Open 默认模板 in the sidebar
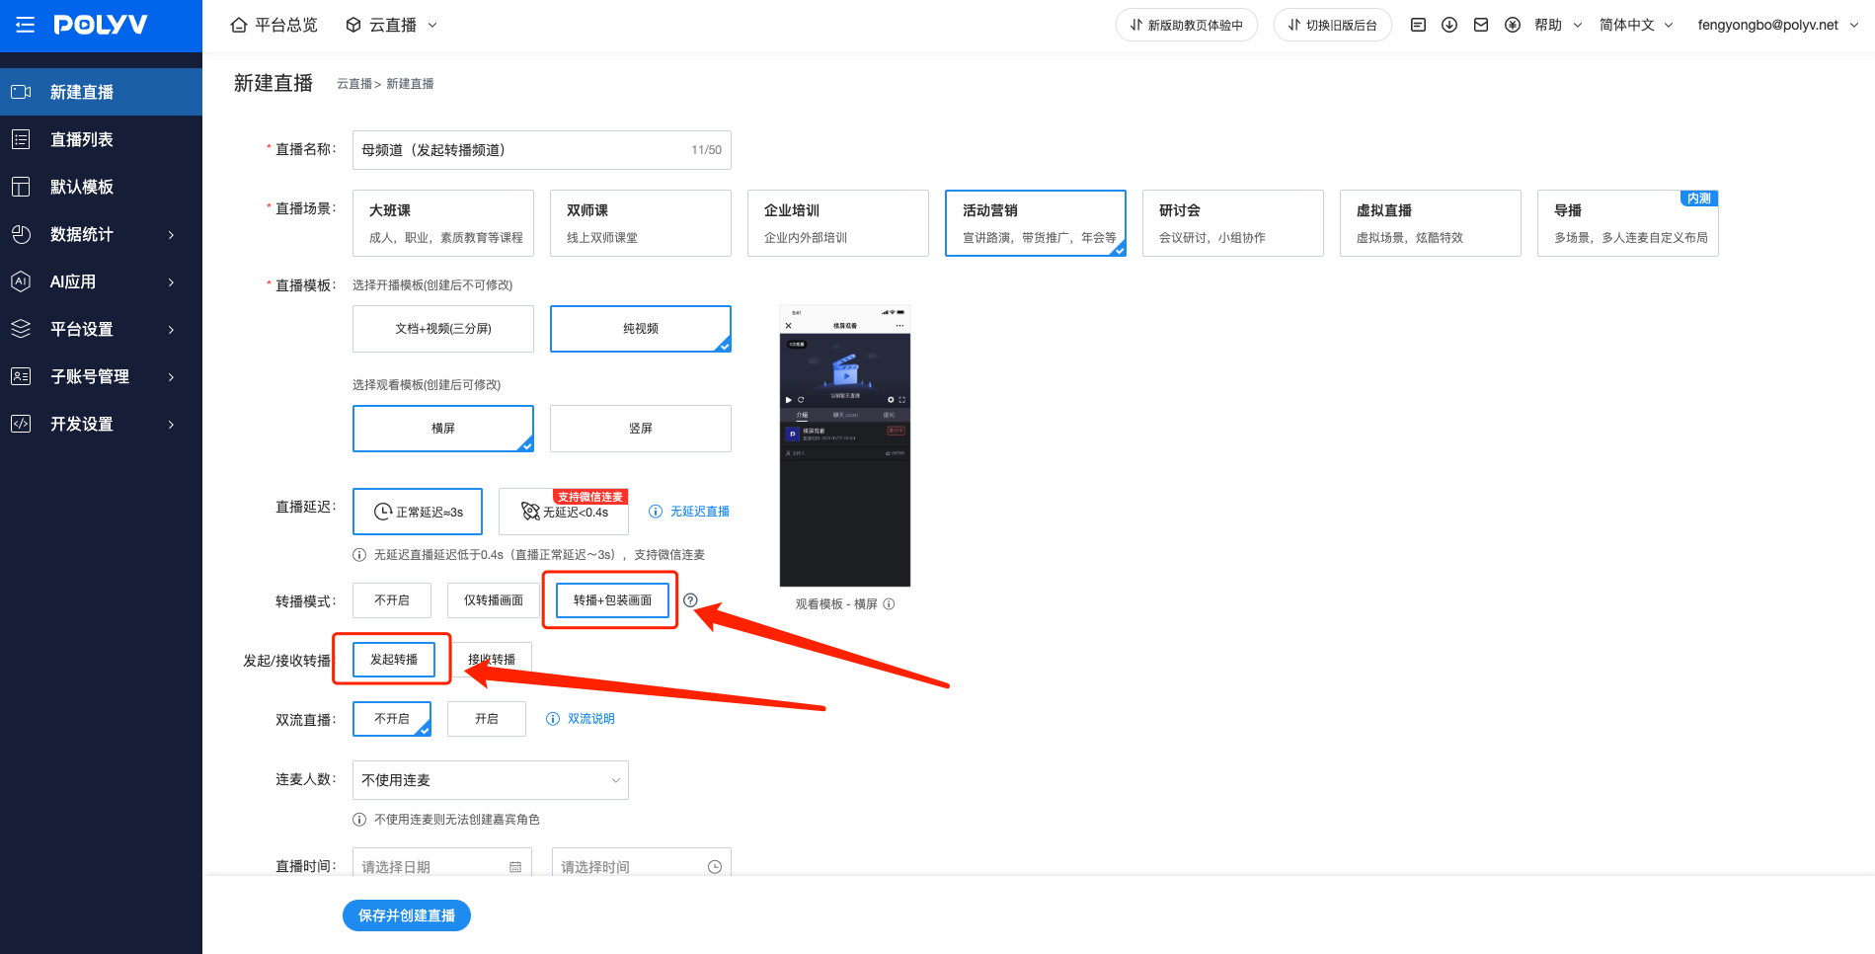The height and width of the screenshot is (954, 1875). click(x=101, y=187)
